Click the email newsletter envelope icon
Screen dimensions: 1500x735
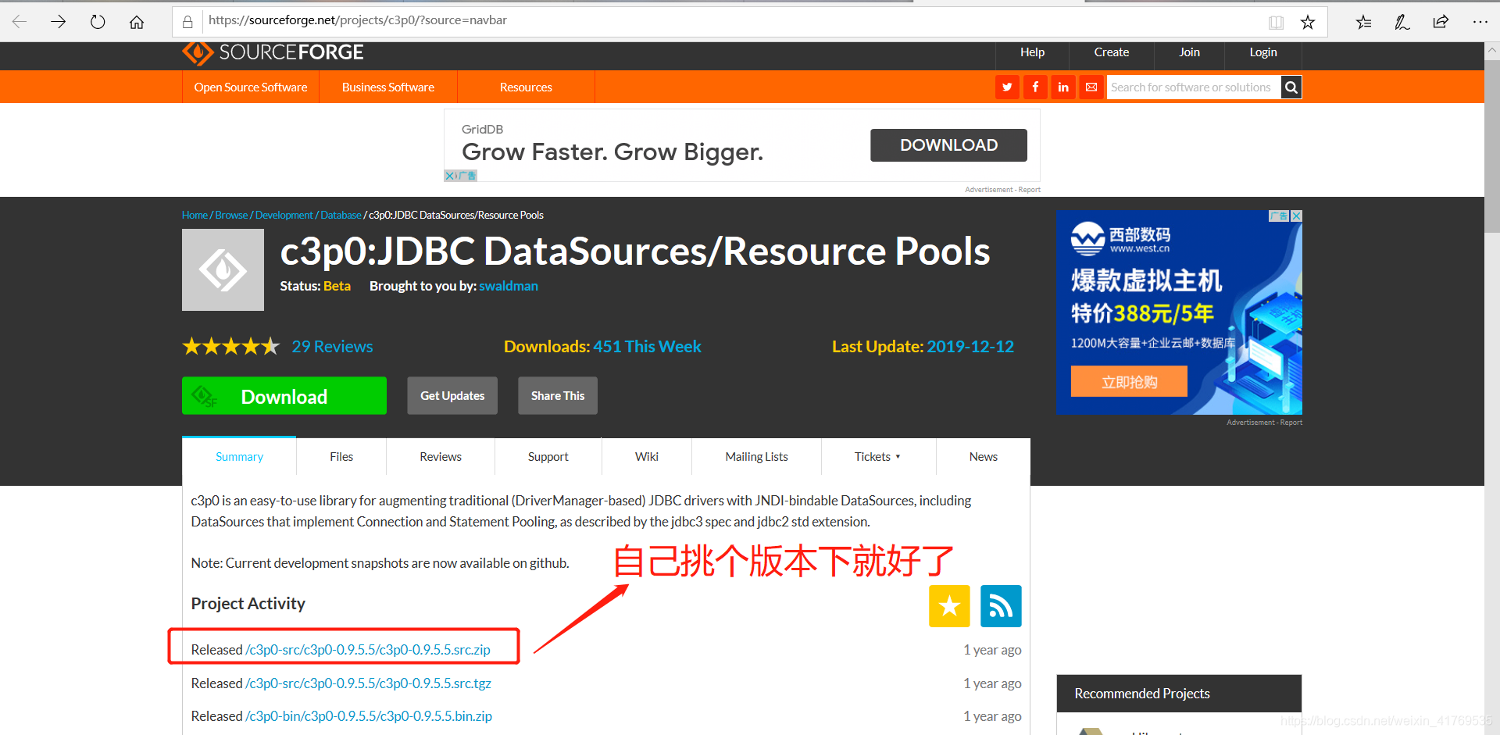tap(1091, 87)
